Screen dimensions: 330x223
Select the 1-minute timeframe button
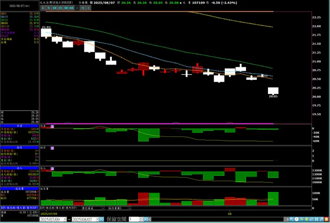click(43, 8)
